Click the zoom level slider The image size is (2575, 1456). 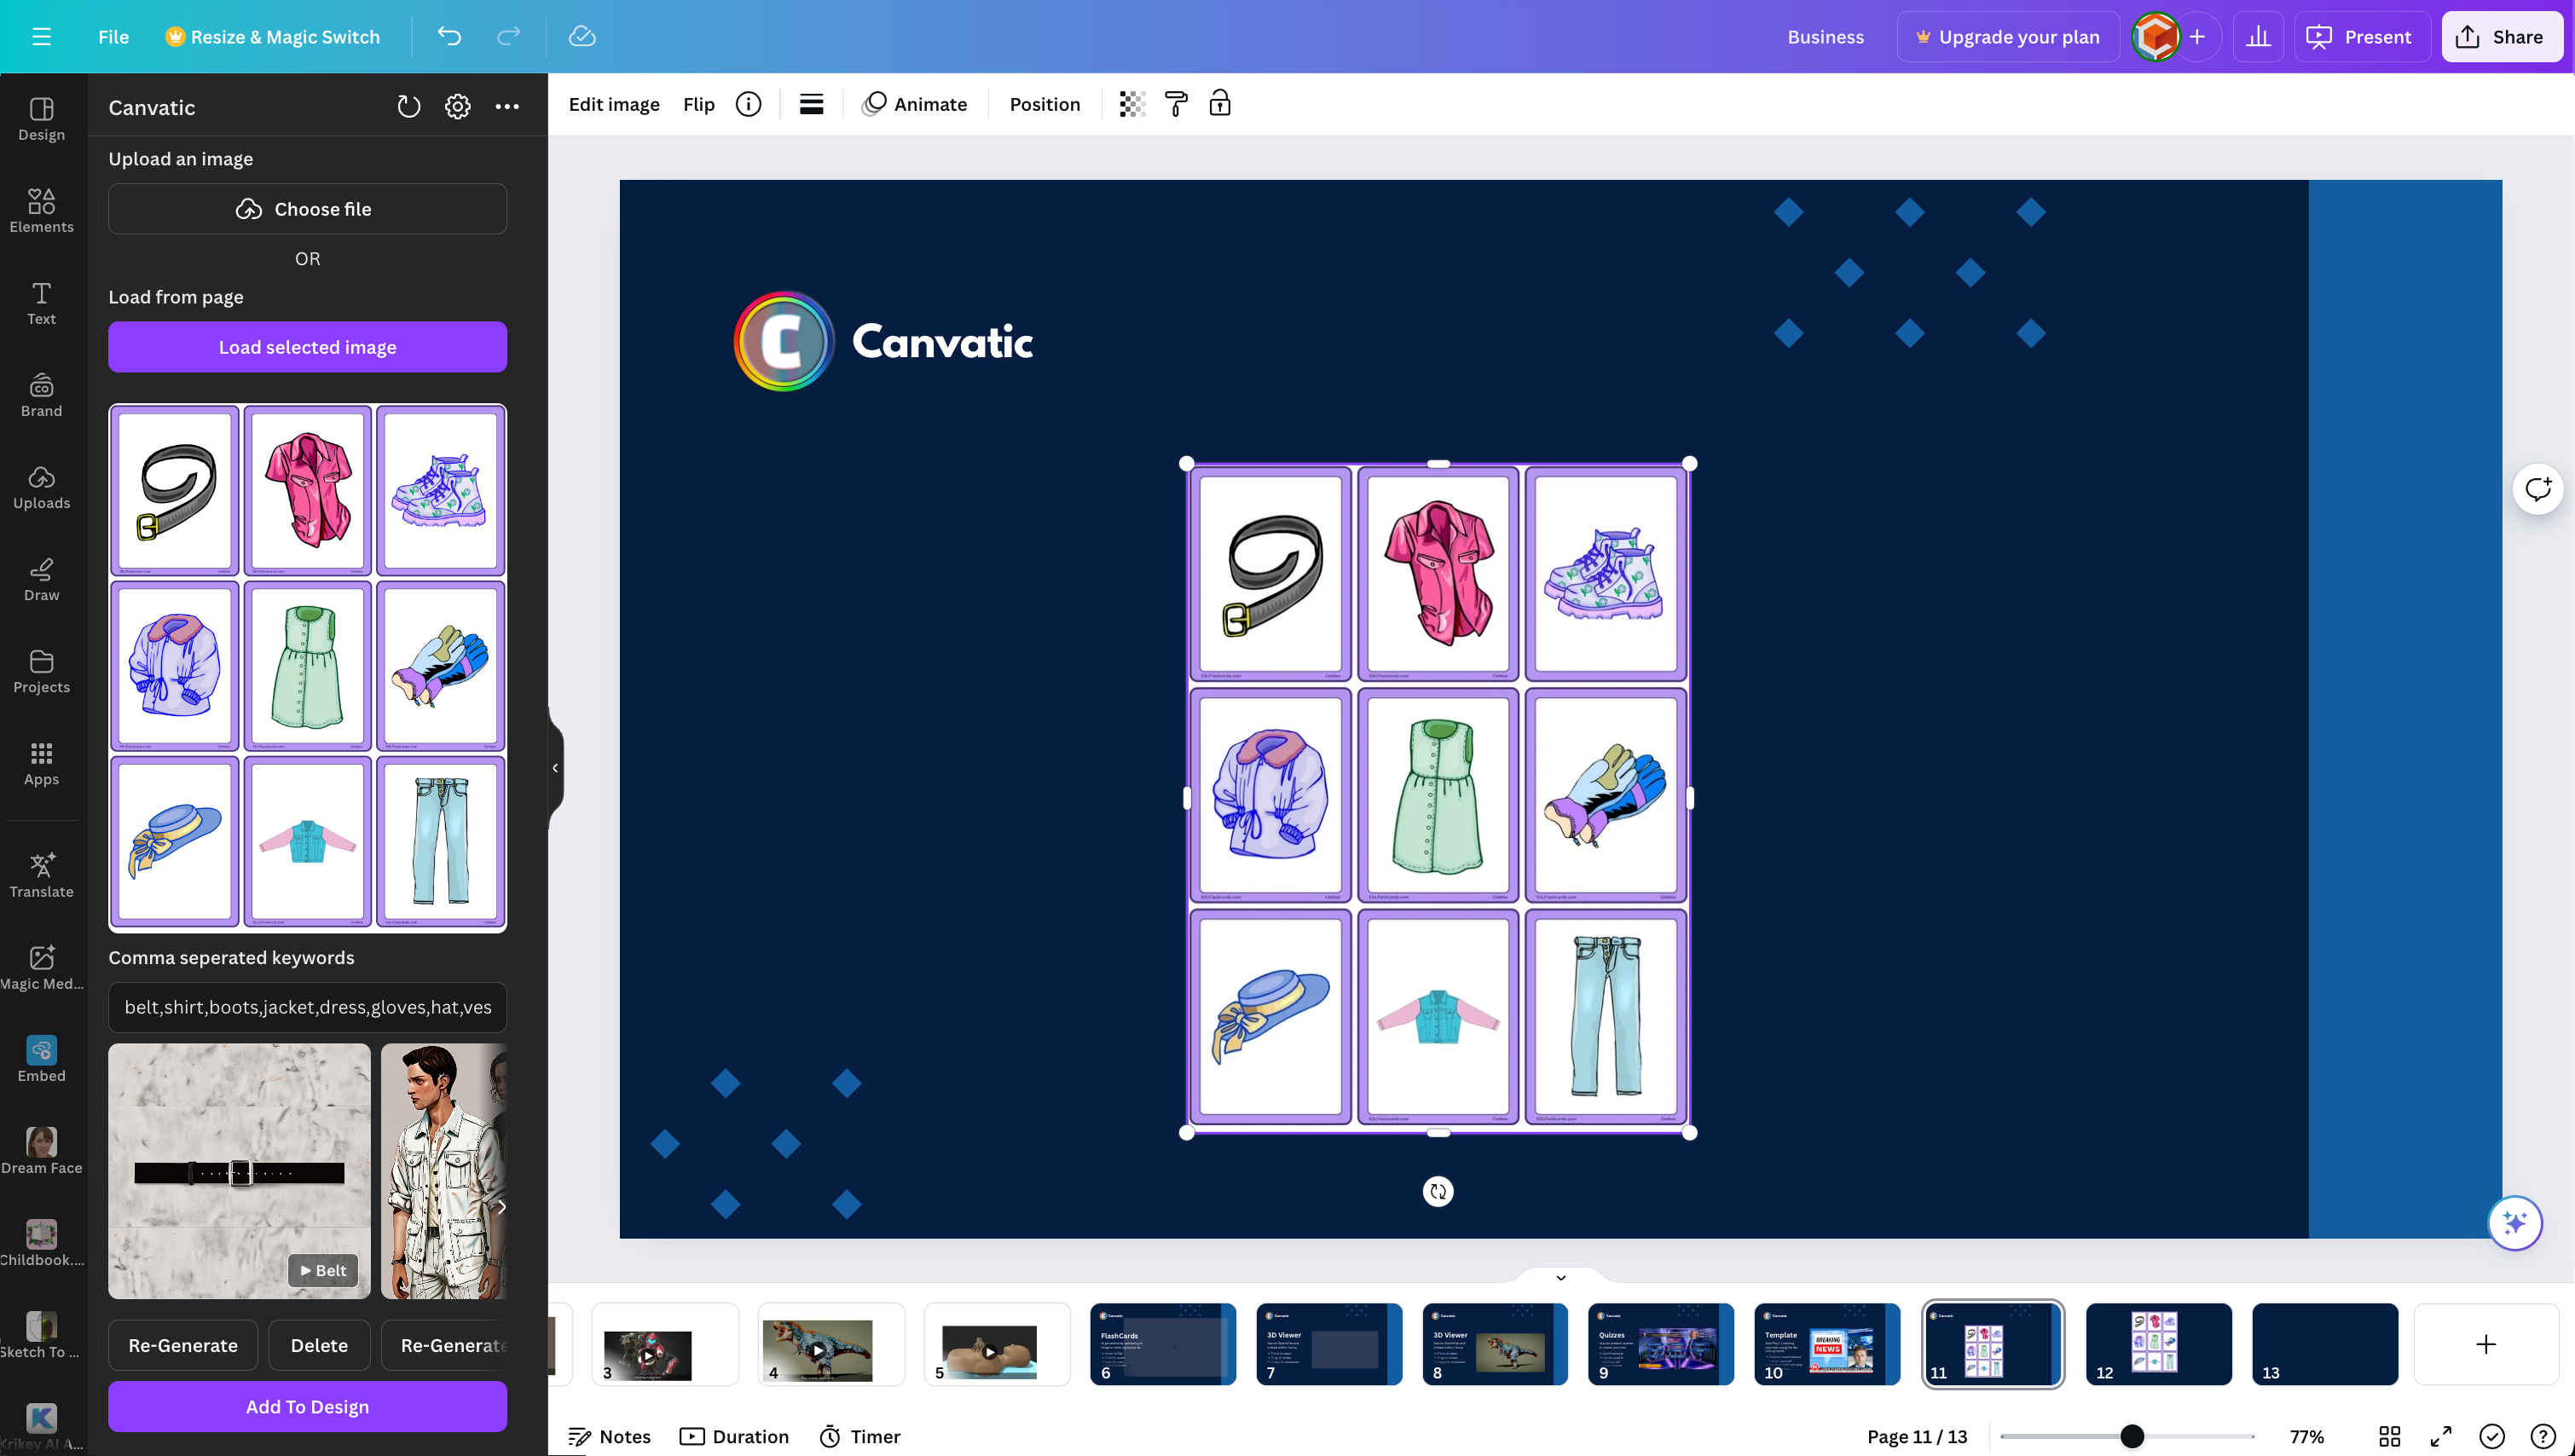tap(2131, 1436)
